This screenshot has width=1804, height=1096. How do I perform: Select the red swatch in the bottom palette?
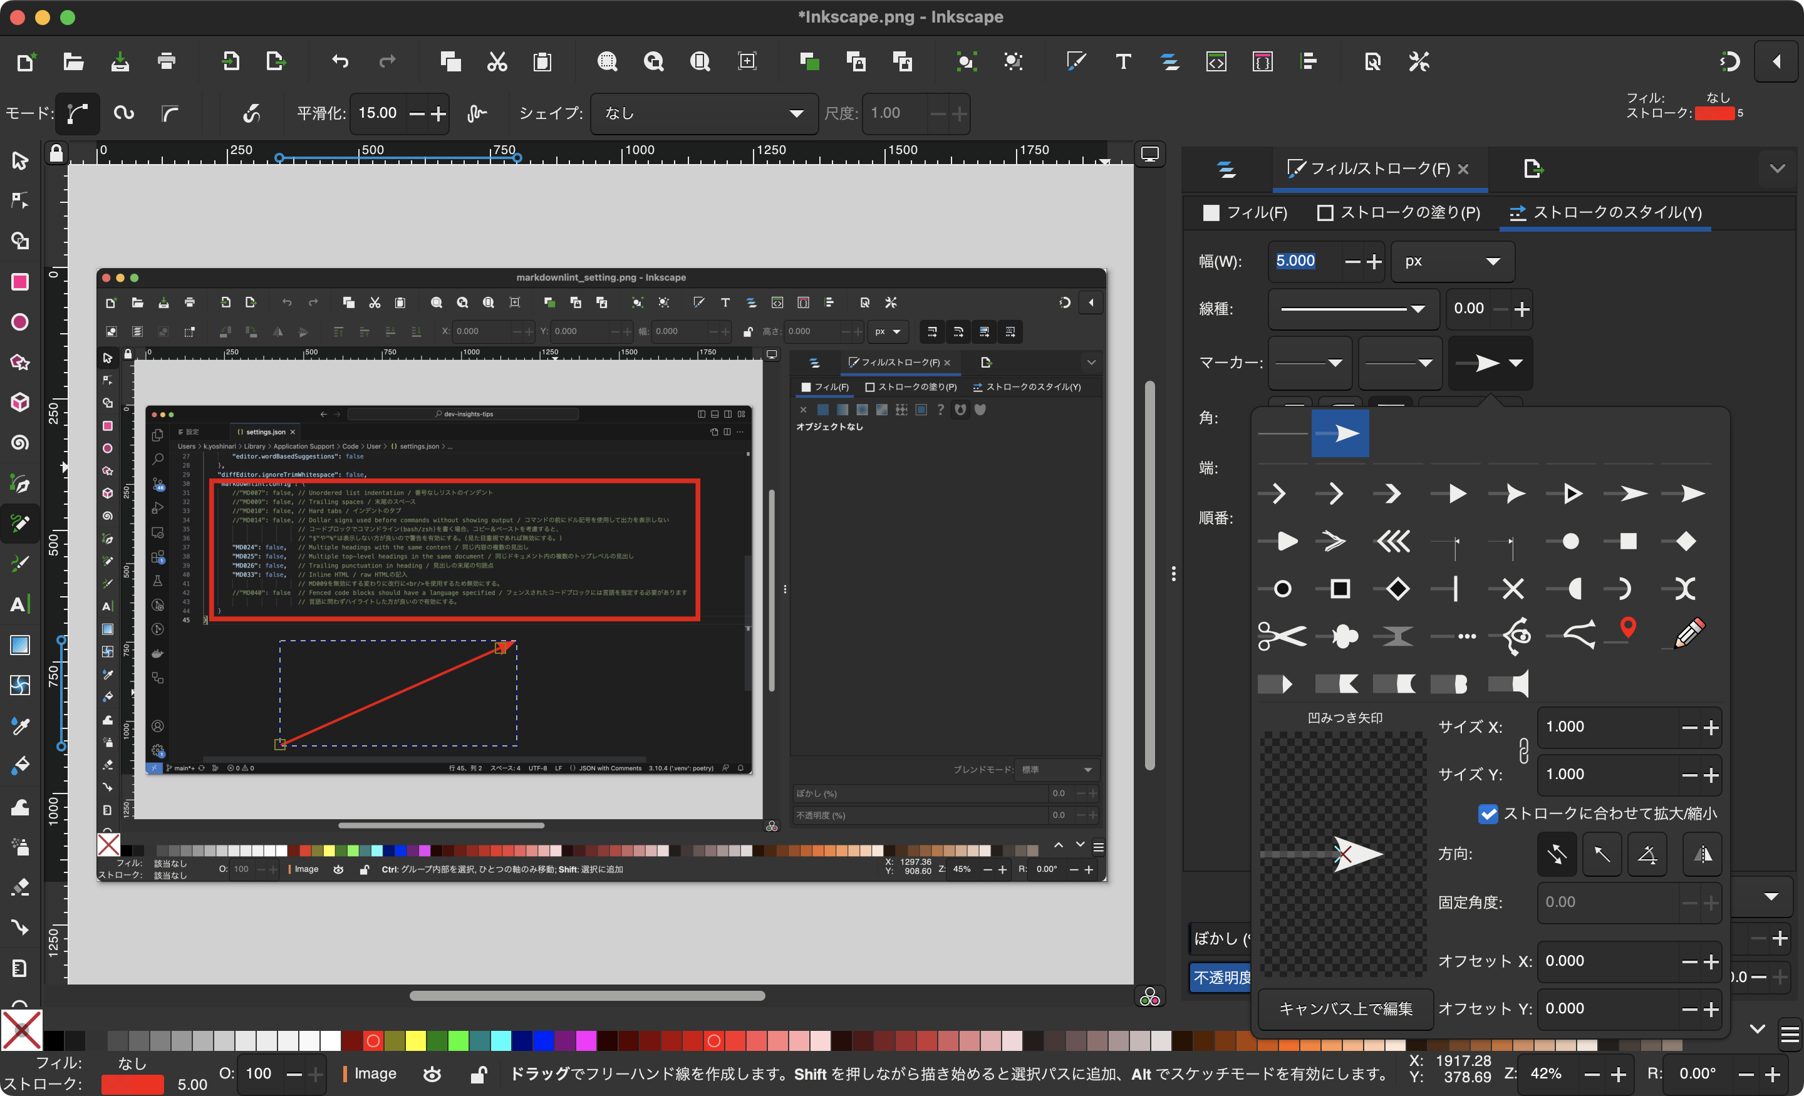373,1040
